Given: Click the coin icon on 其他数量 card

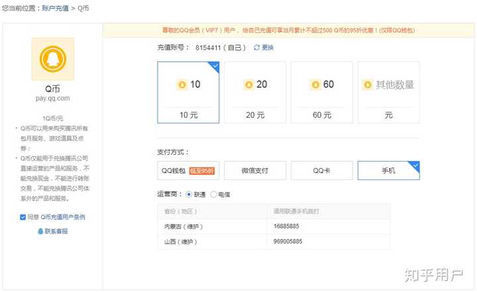Looking at the screenshot, I should pos(368,85).
